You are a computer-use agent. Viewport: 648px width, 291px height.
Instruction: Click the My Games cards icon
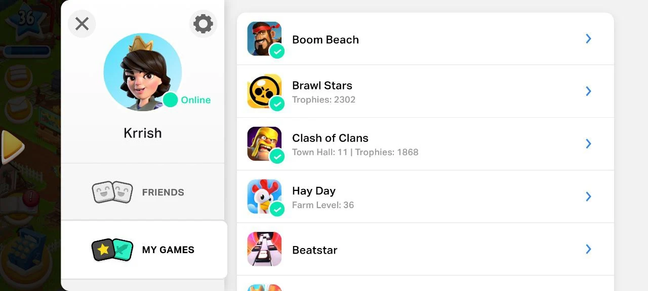click(x=112, y=250)
